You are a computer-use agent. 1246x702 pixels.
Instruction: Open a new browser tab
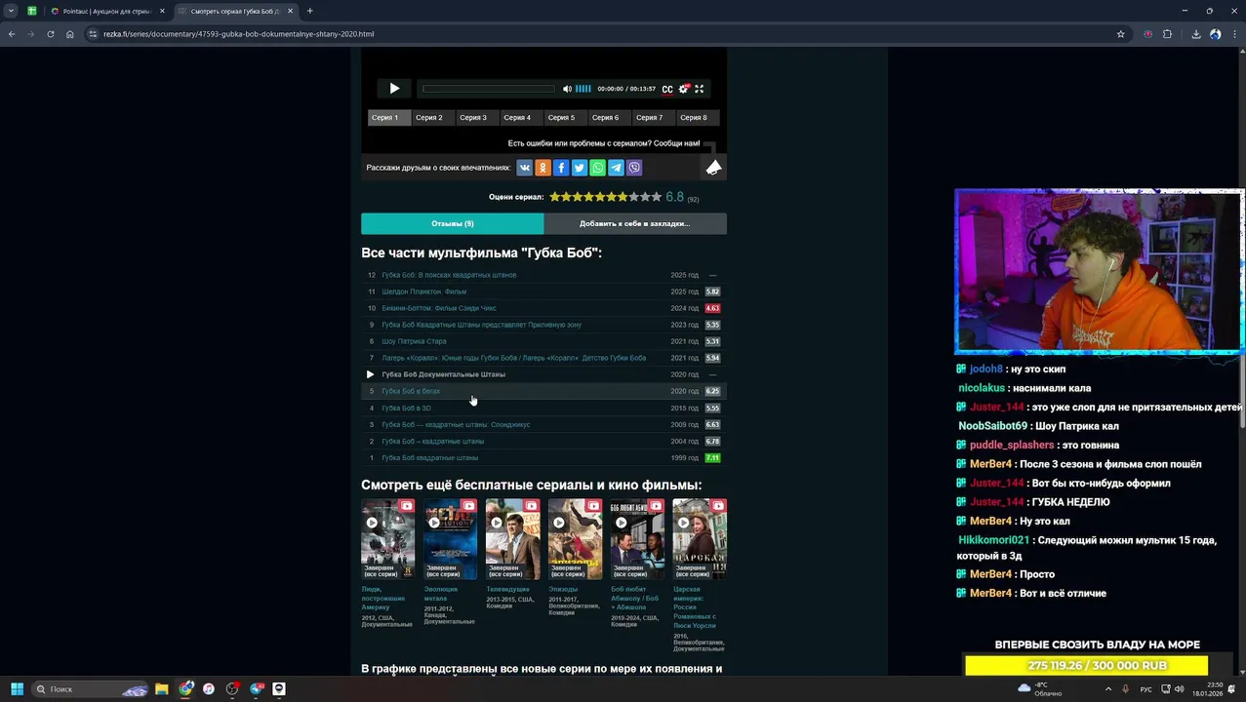(x=309, y=11)
